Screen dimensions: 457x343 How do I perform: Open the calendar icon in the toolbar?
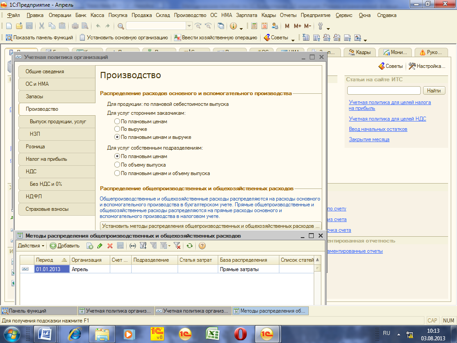point(264,26)
